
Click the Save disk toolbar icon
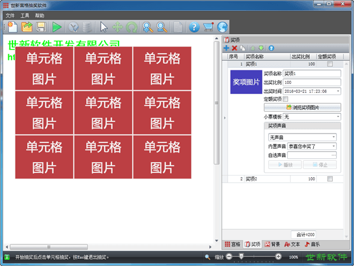coord(41,27)
